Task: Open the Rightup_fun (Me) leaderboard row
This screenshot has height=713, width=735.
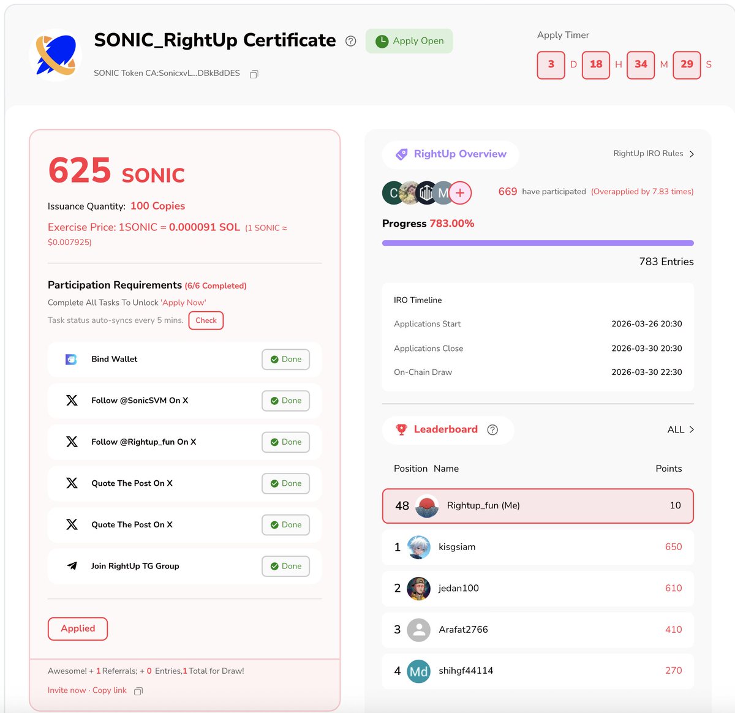Action: [538, 506]
